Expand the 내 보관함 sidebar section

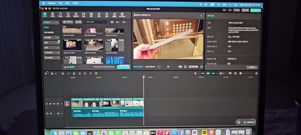pos(51,37)
